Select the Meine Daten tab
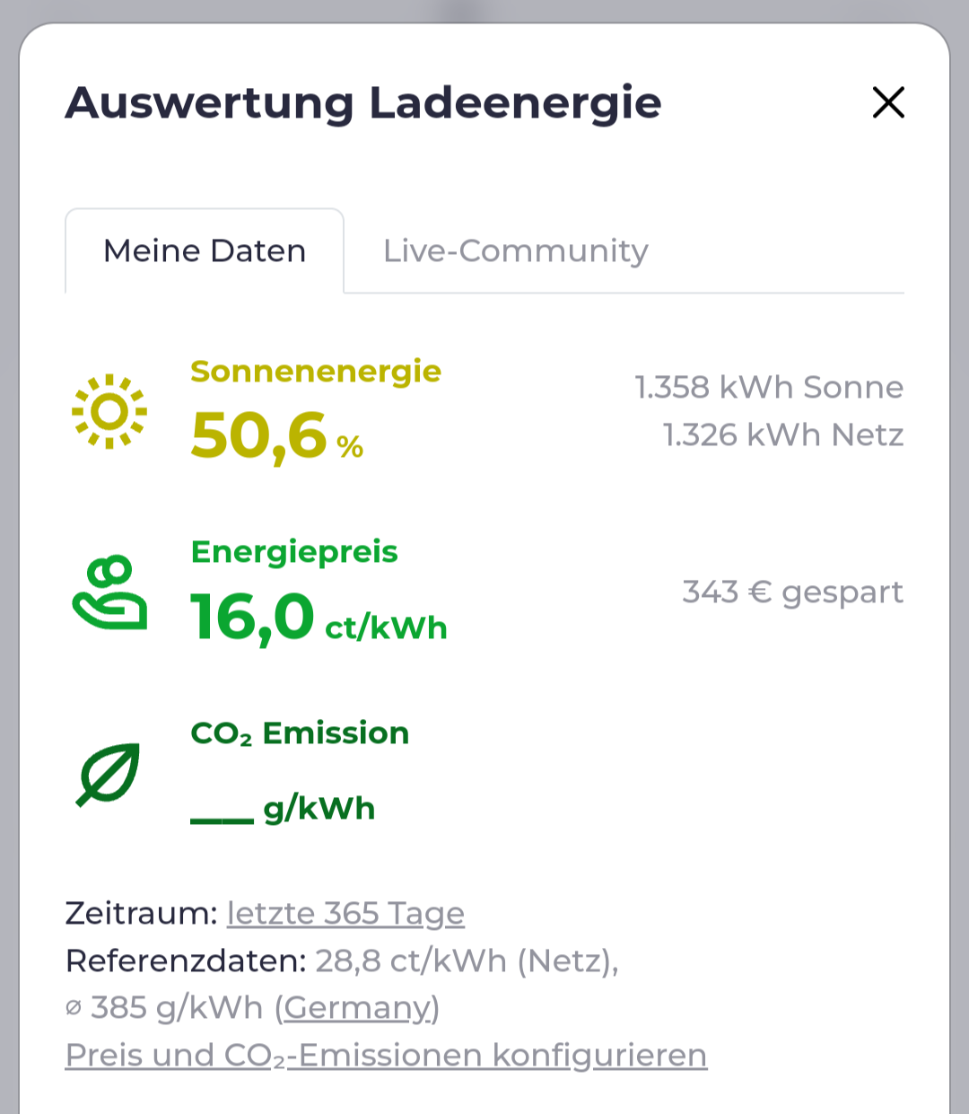 [205, 250]
